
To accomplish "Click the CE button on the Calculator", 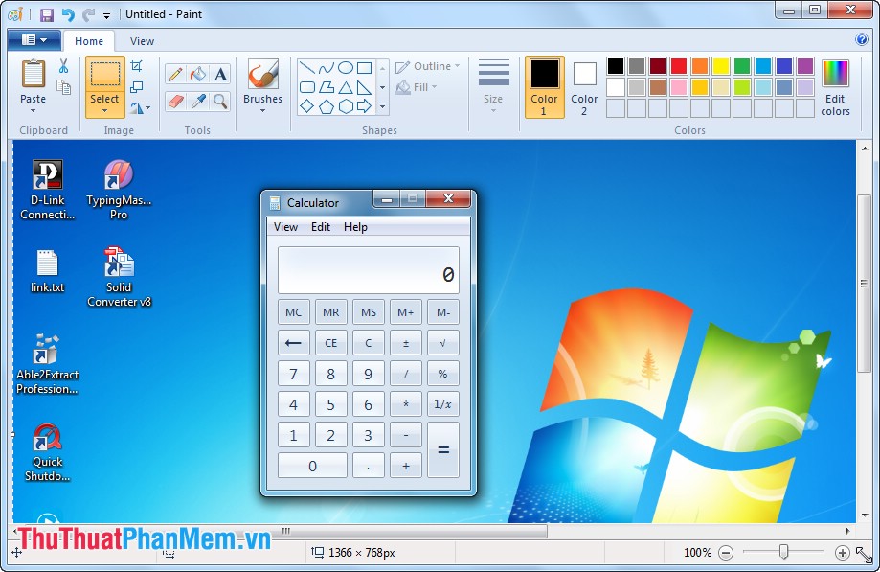I will click(331, 342).
